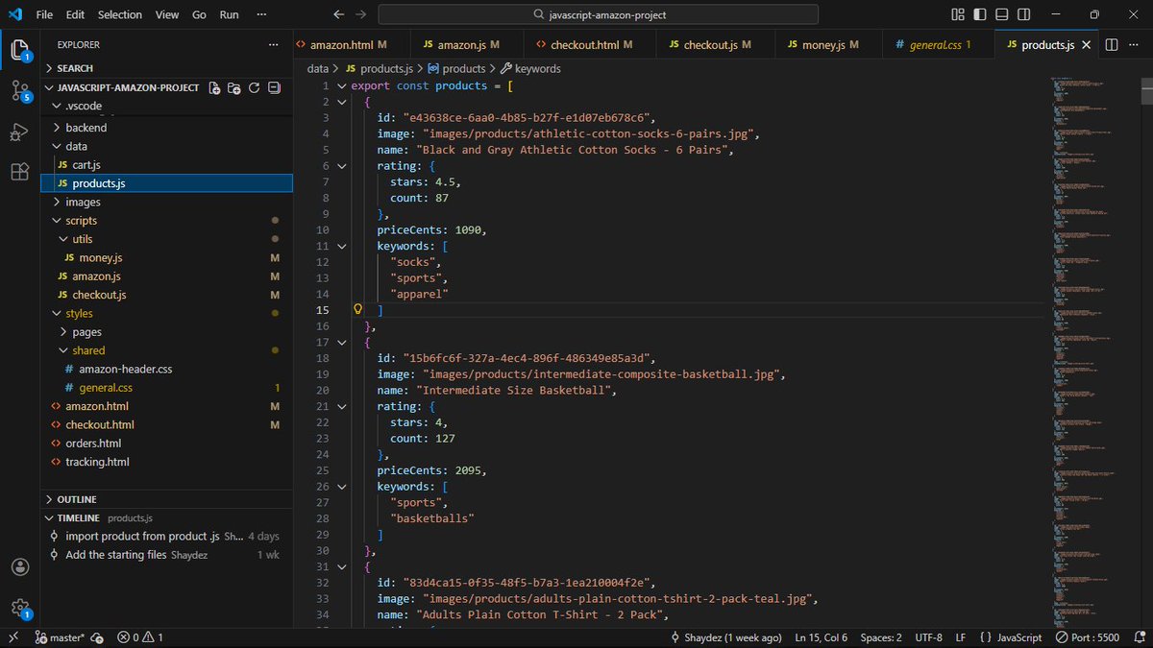Viewport: 1153px width, 648px height.
Task: Open the Extensions view
Action: (19, 172)
